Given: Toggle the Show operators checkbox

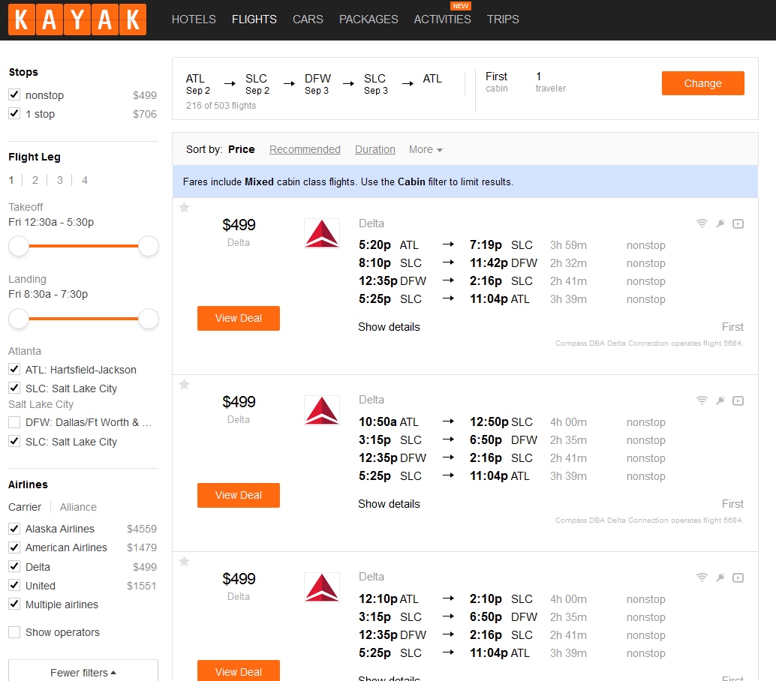Looking at the screenshot, I should click(x=14, y=632).
